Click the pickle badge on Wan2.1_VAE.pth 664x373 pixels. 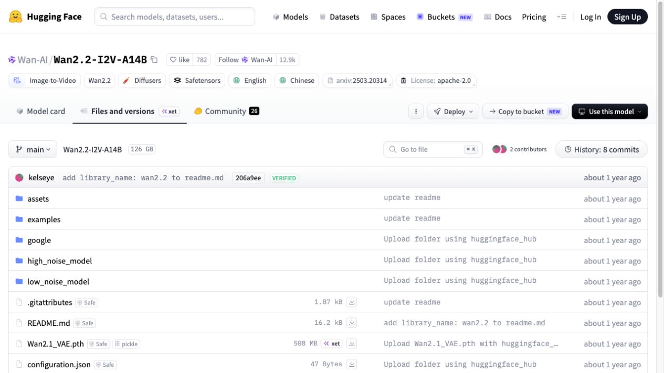(x=126, y=344)
